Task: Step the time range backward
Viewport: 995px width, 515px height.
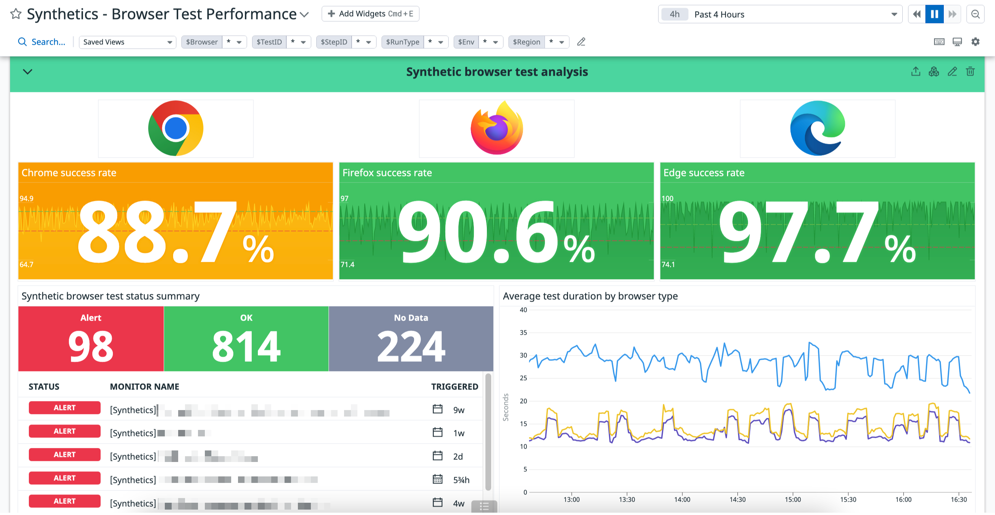Action: (x=917, y=14)
